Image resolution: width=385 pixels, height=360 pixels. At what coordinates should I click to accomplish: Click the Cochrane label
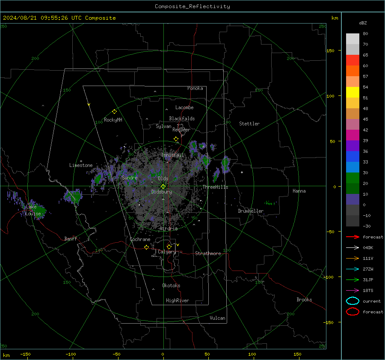pyautogui.click(x=140, y=239)
